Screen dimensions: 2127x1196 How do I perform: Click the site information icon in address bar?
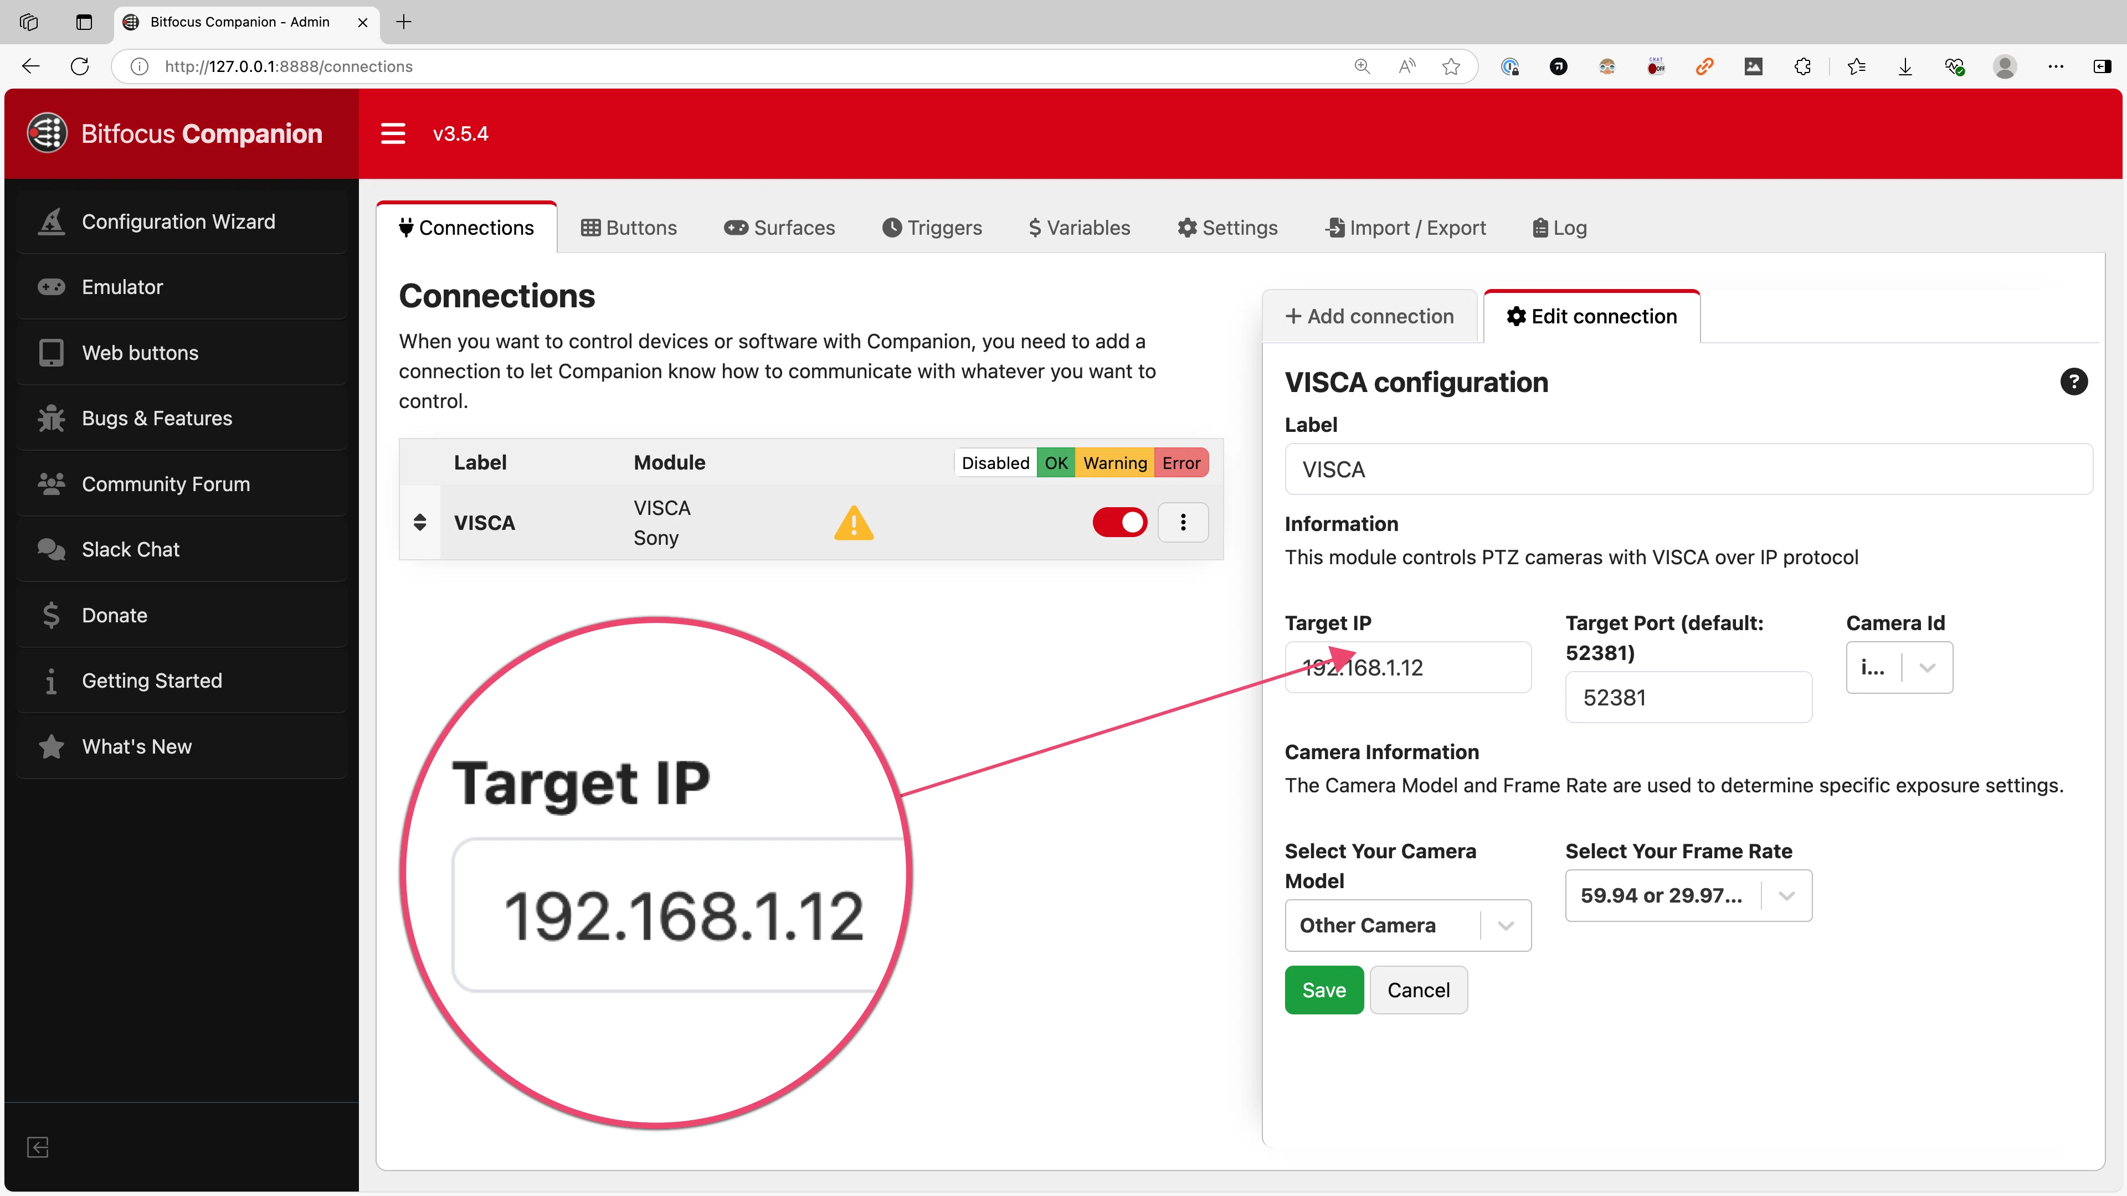click(140, 66)
